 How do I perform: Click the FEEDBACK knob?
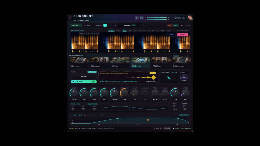pyautogui.click(x=124, y=93)
